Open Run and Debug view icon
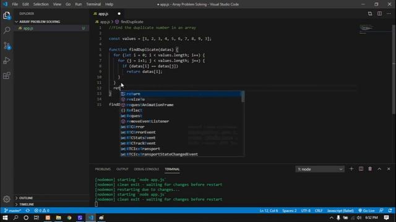396x222 pixels. click(7, 60)
